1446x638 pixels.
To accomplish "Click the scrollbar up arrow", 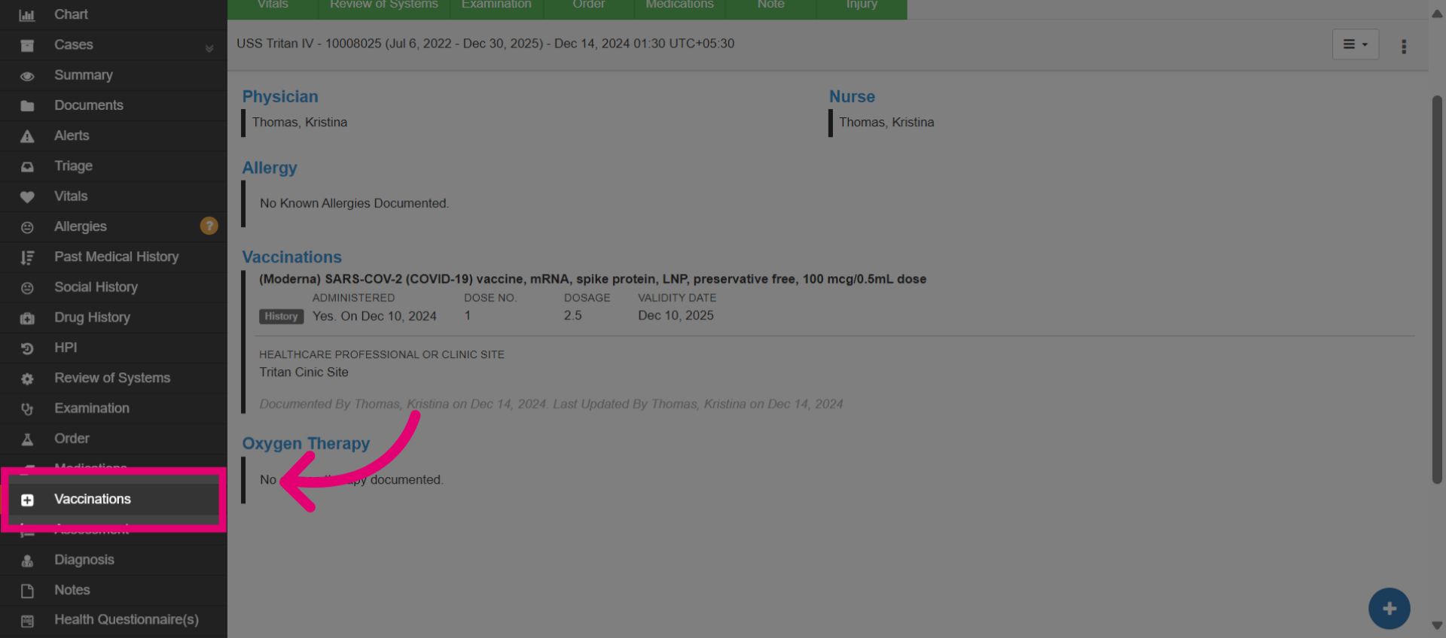I will 1437,13.
